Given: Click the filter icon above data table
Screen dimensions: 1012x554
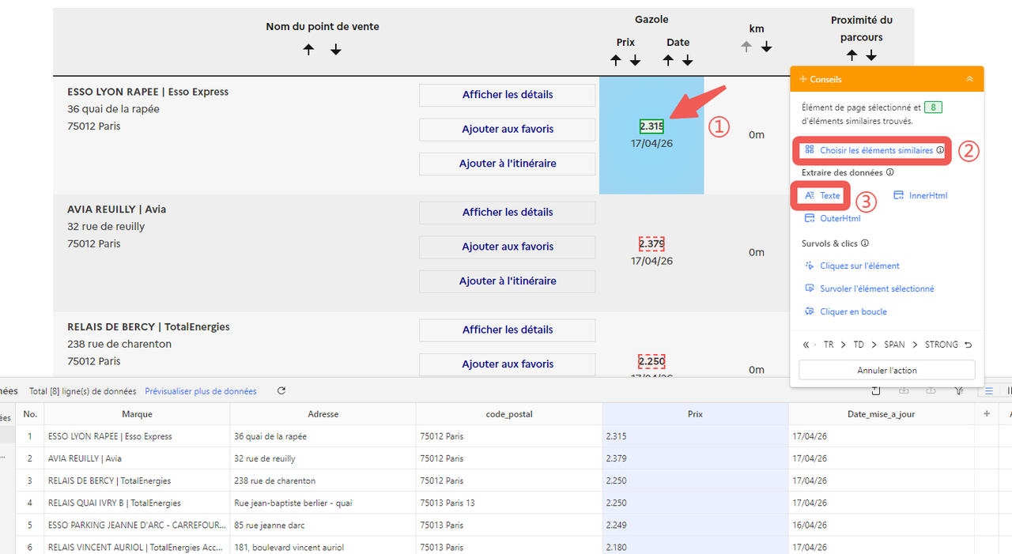Looking at the screenshot, I should coord(958,391).
